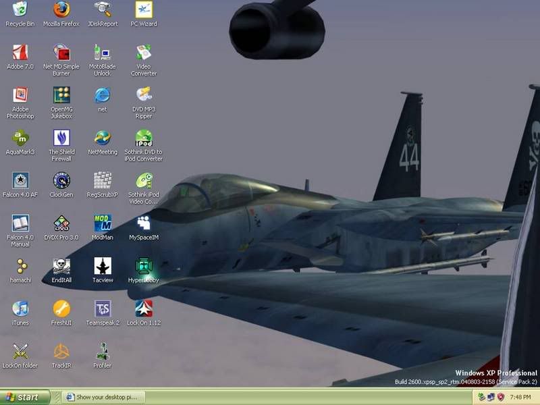Screen dimensions: 540x405
Task: Select the HyperLobby desktop icon
Action: point(144,266)
